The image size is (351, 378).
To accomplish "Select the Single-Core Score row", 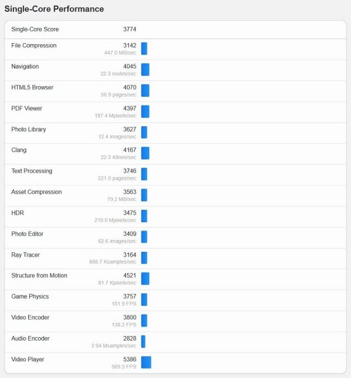I will tap(175, 30).
